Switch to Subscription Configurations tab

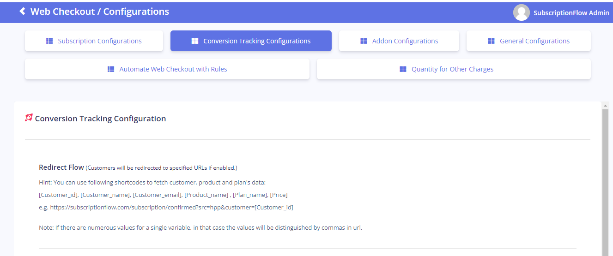coord(94,41)
